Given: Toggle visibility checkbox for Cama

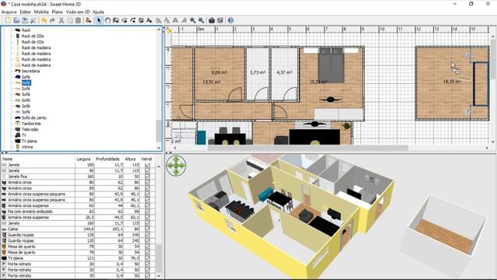Looking at the screenshot, I should pos(148,229).
